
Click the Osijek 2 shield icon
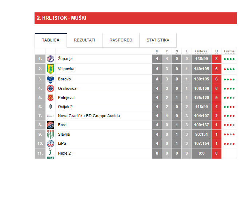(x=51, y=107)
